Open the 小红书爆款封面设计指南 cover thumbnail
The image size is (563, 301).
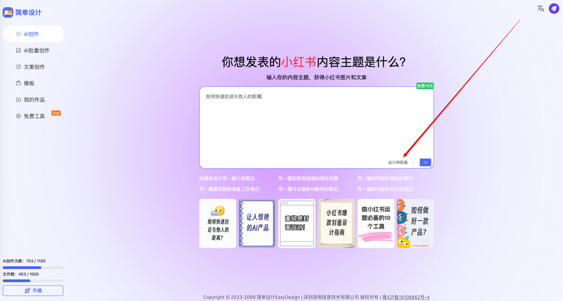click(x=336, y=223)
